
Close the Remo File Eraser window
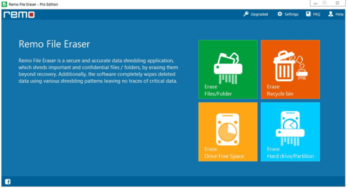point(337,3)
